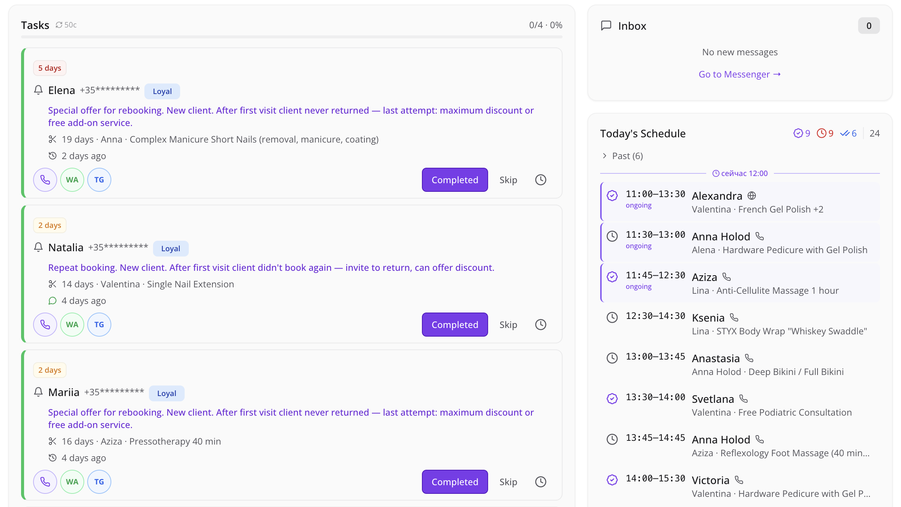Open Go to Messenger link
The image size is (901, 507).
tap(740, 74)
